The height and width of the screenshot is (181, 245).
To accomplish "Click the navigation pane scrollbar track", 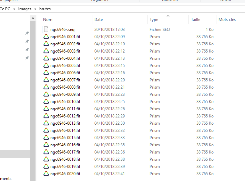I will [33, 101].
